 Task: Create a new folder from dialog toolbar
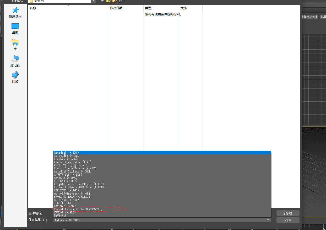tap(115, 1)
